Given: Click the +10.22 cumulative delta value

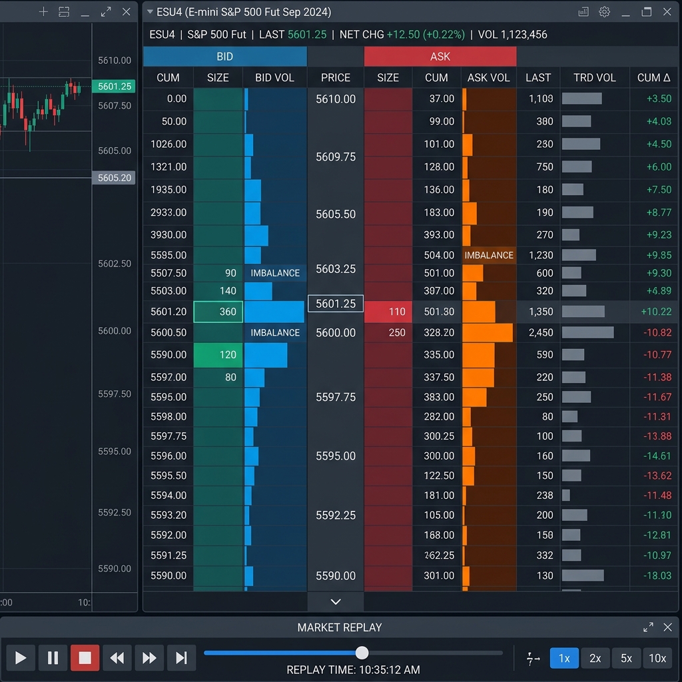Looking at the screenshot, I should [x=656, y=312].
